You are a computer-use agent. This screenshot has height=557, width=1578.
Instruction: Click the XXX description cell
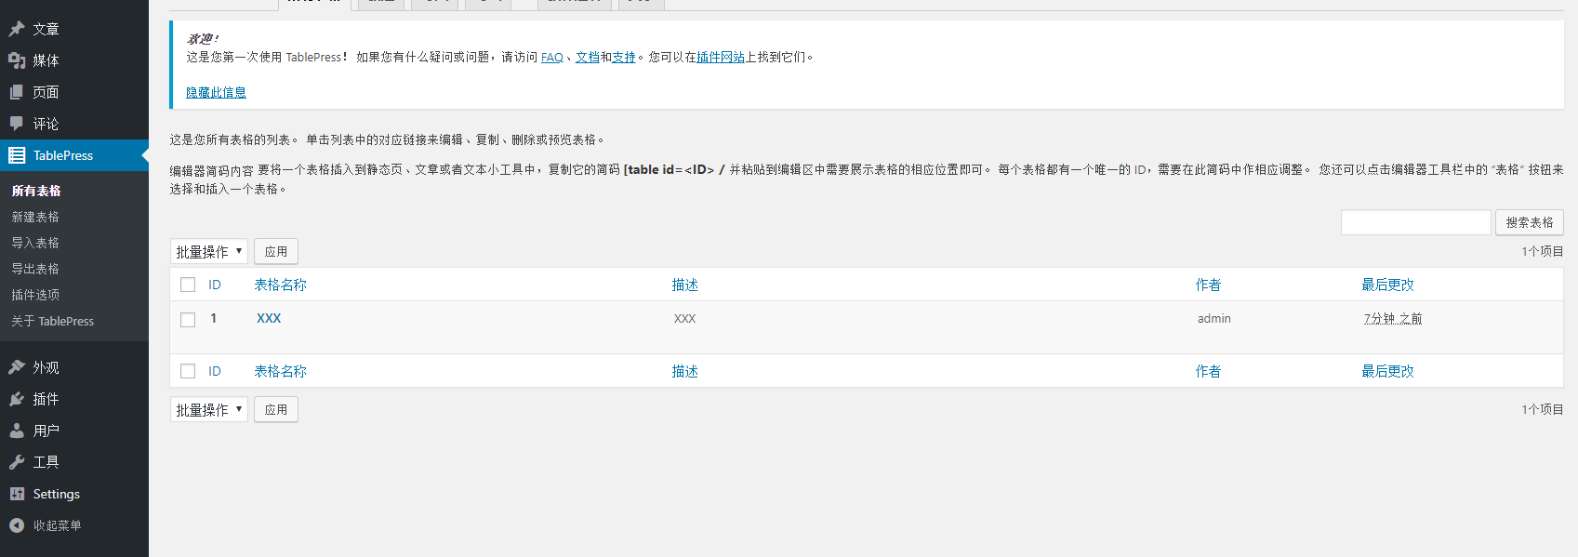tap(685, 318)
